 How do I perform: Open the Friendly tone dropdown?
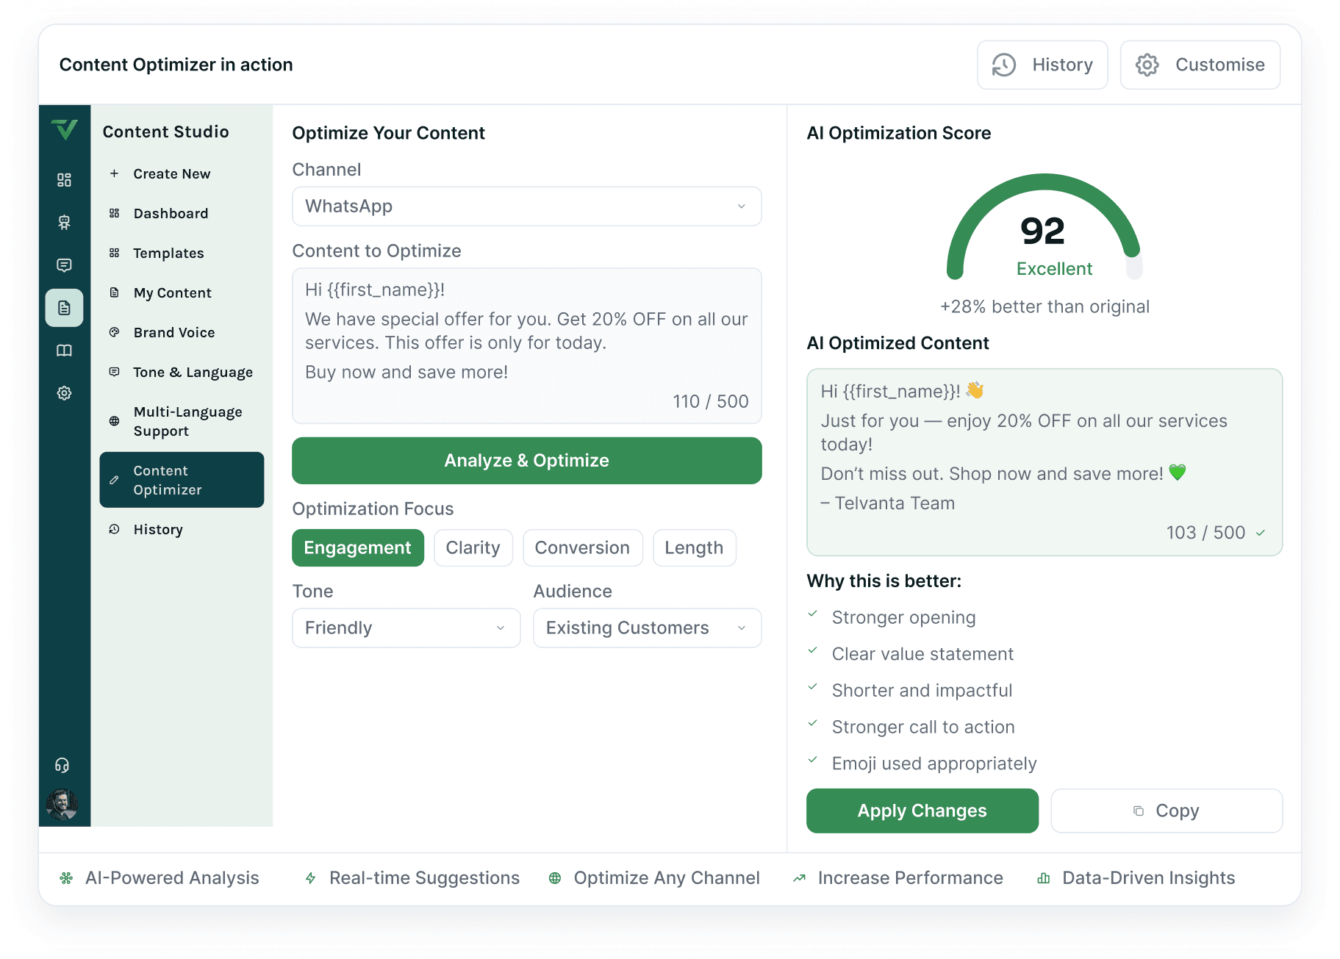(x=406, y=628)
